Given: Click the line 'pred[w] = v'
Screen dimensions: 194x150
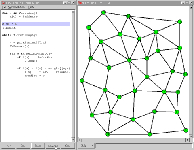Looking at the screenshot, I should tap(34, 76).
